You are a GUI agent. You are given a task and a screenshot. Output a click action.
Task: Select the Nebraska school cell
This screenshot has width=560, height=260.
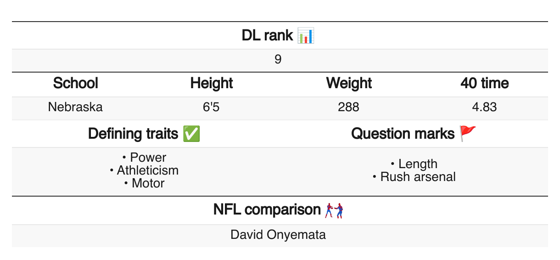(76, 107)
